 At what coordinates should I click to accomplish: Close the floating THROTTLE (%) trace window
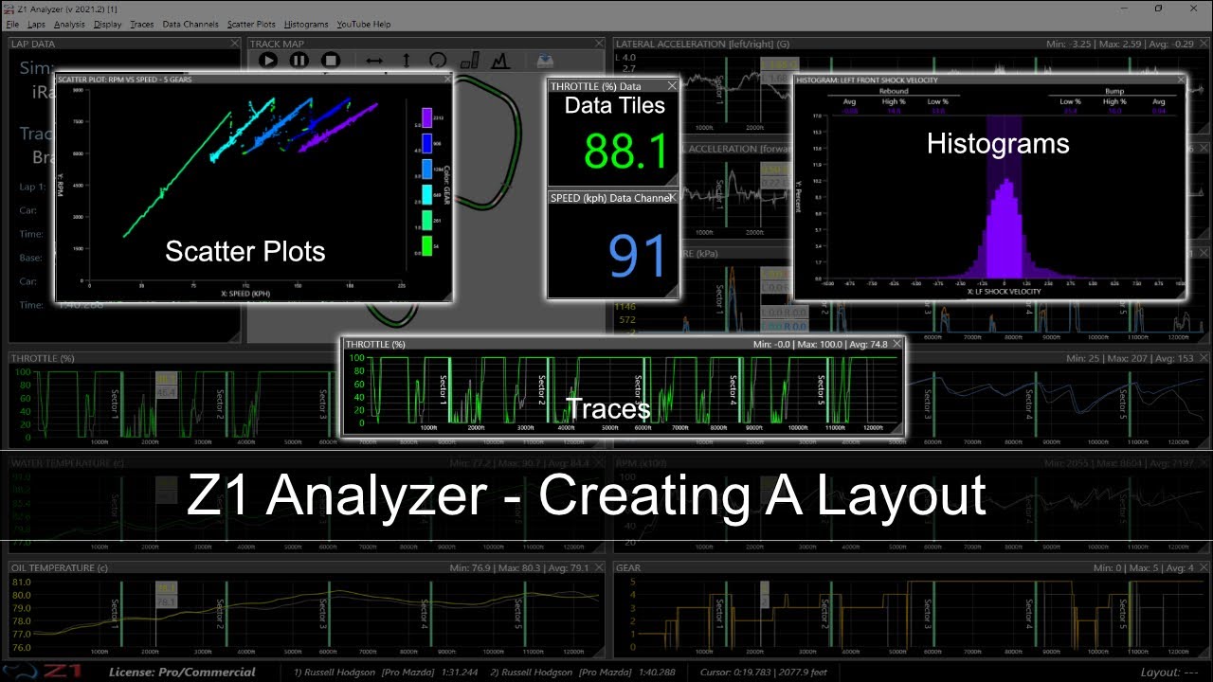click(x=897, y=344)
